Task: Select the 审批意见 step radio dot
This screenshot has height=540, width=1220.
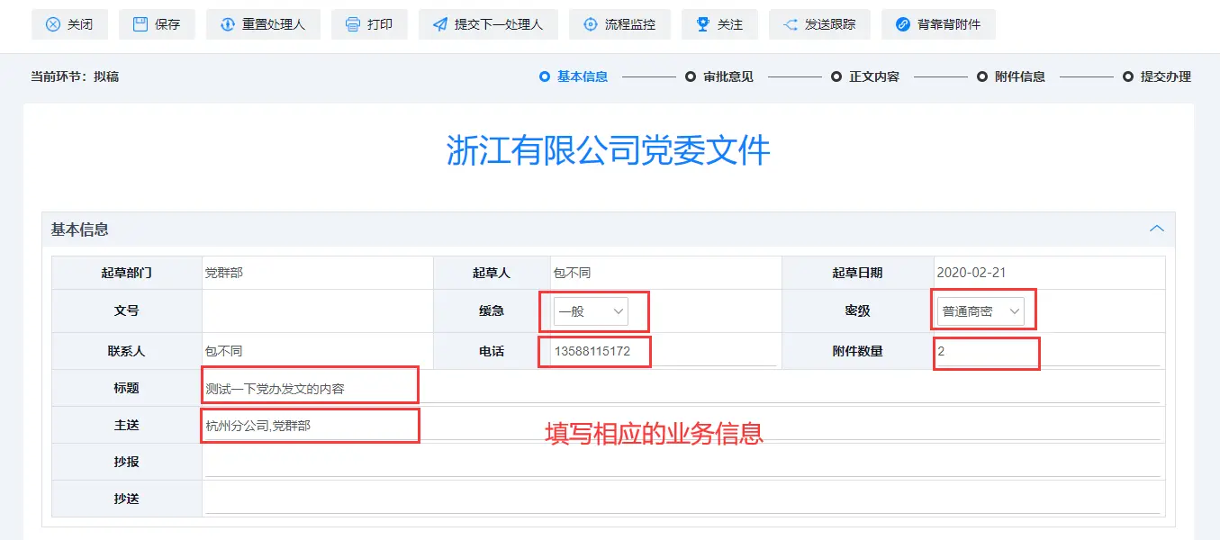Action: (x=691, y=76)
